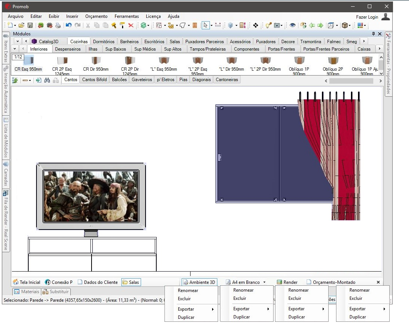The height and width of the screenshot is (327, 409).
Task: Open the Arquivo menu
Action: click(x=15, y=16)
